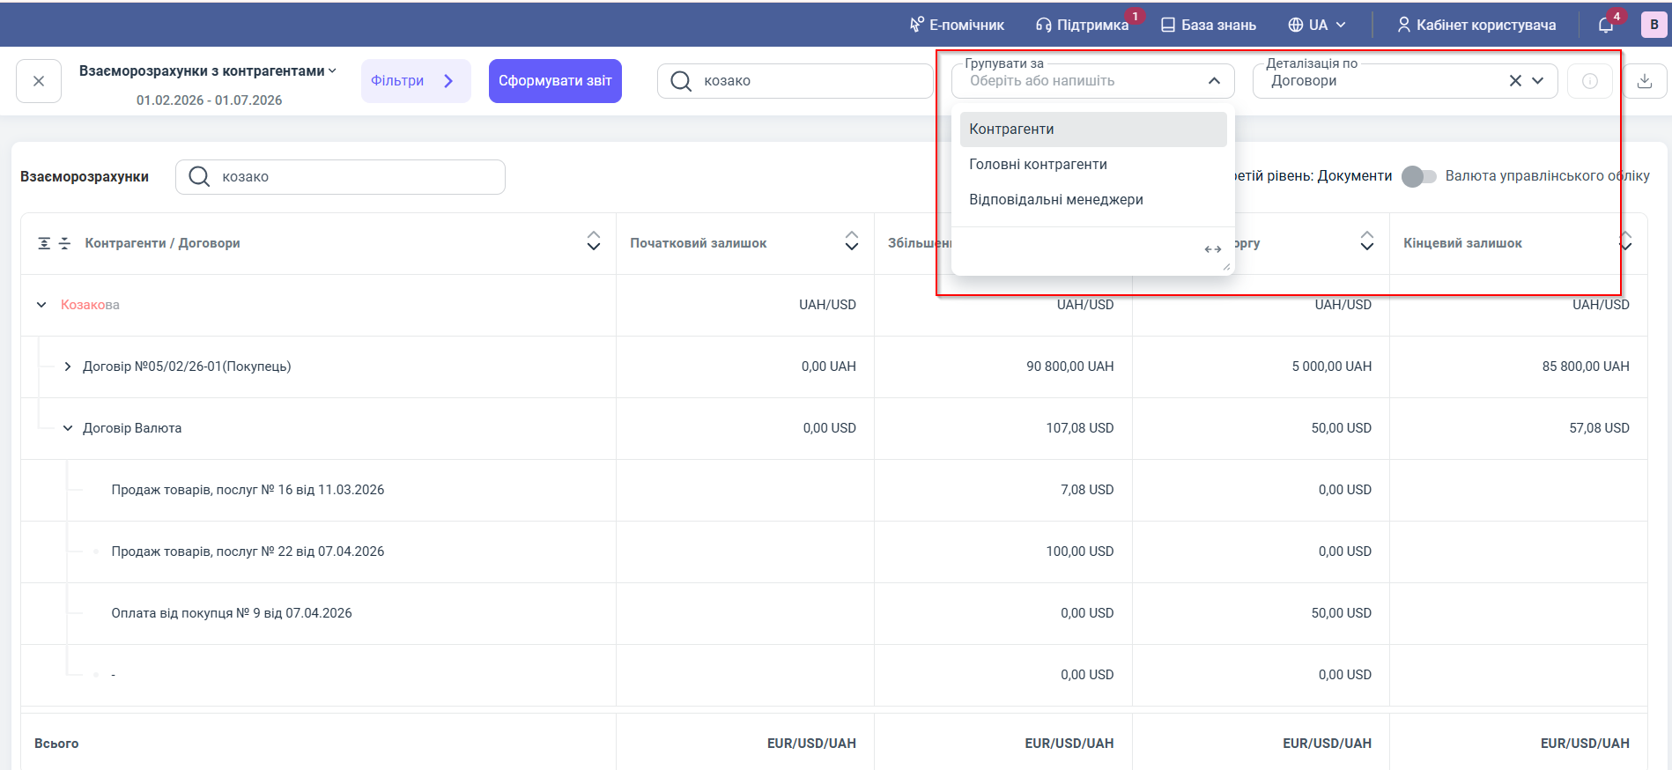Sort by Кінцевий залишок column

coord(1625,241)
